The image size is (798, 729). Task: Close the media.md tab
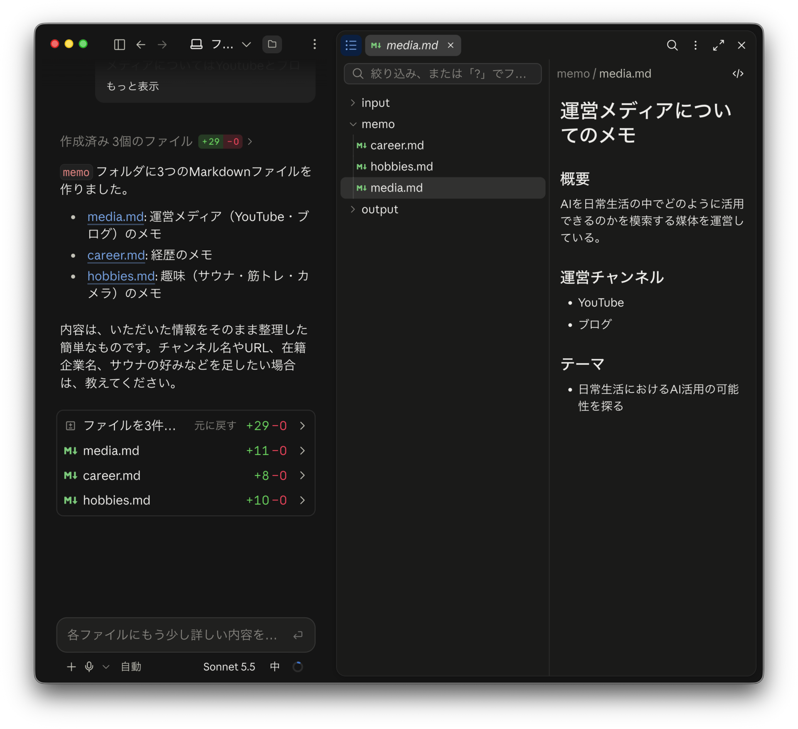coord(451,45)
